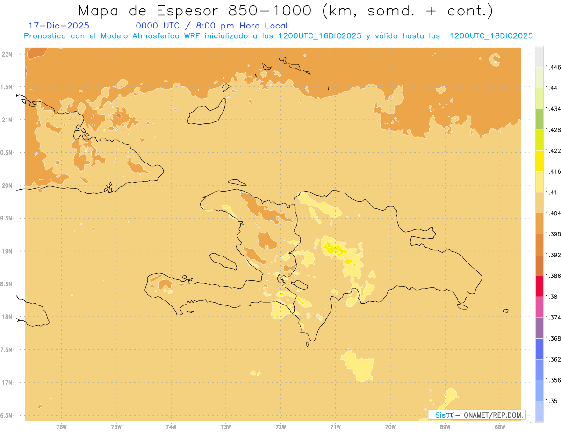This screenshot has height=433, width=561.
Task: Click the '1.434' colorbar value
Action: click(553, 109)
